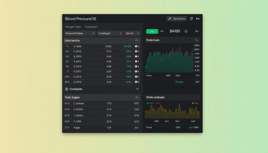Viewport: 268px width, 153px height.
Task: Click the status dot icon in row R.1440
Action: 136,46
